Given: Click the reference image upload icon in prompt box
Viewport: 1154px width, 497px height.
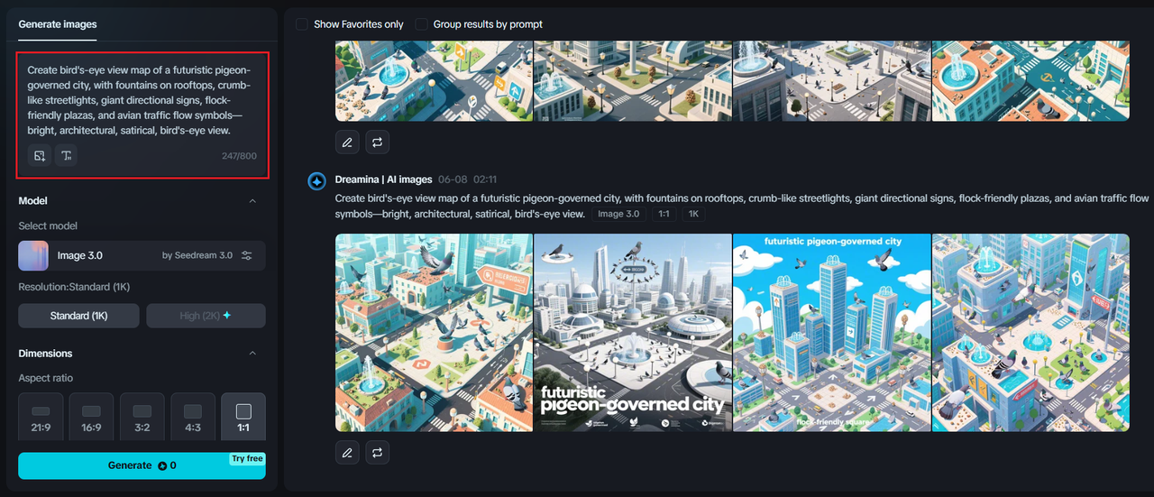Looking at the screenshot, I should click(40, 156).
